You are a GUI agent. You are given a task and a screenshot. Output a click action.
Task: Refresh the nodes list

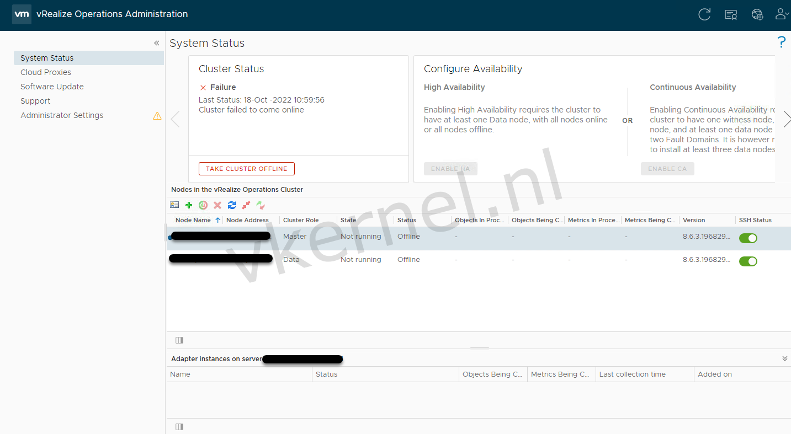pos(232,205)
